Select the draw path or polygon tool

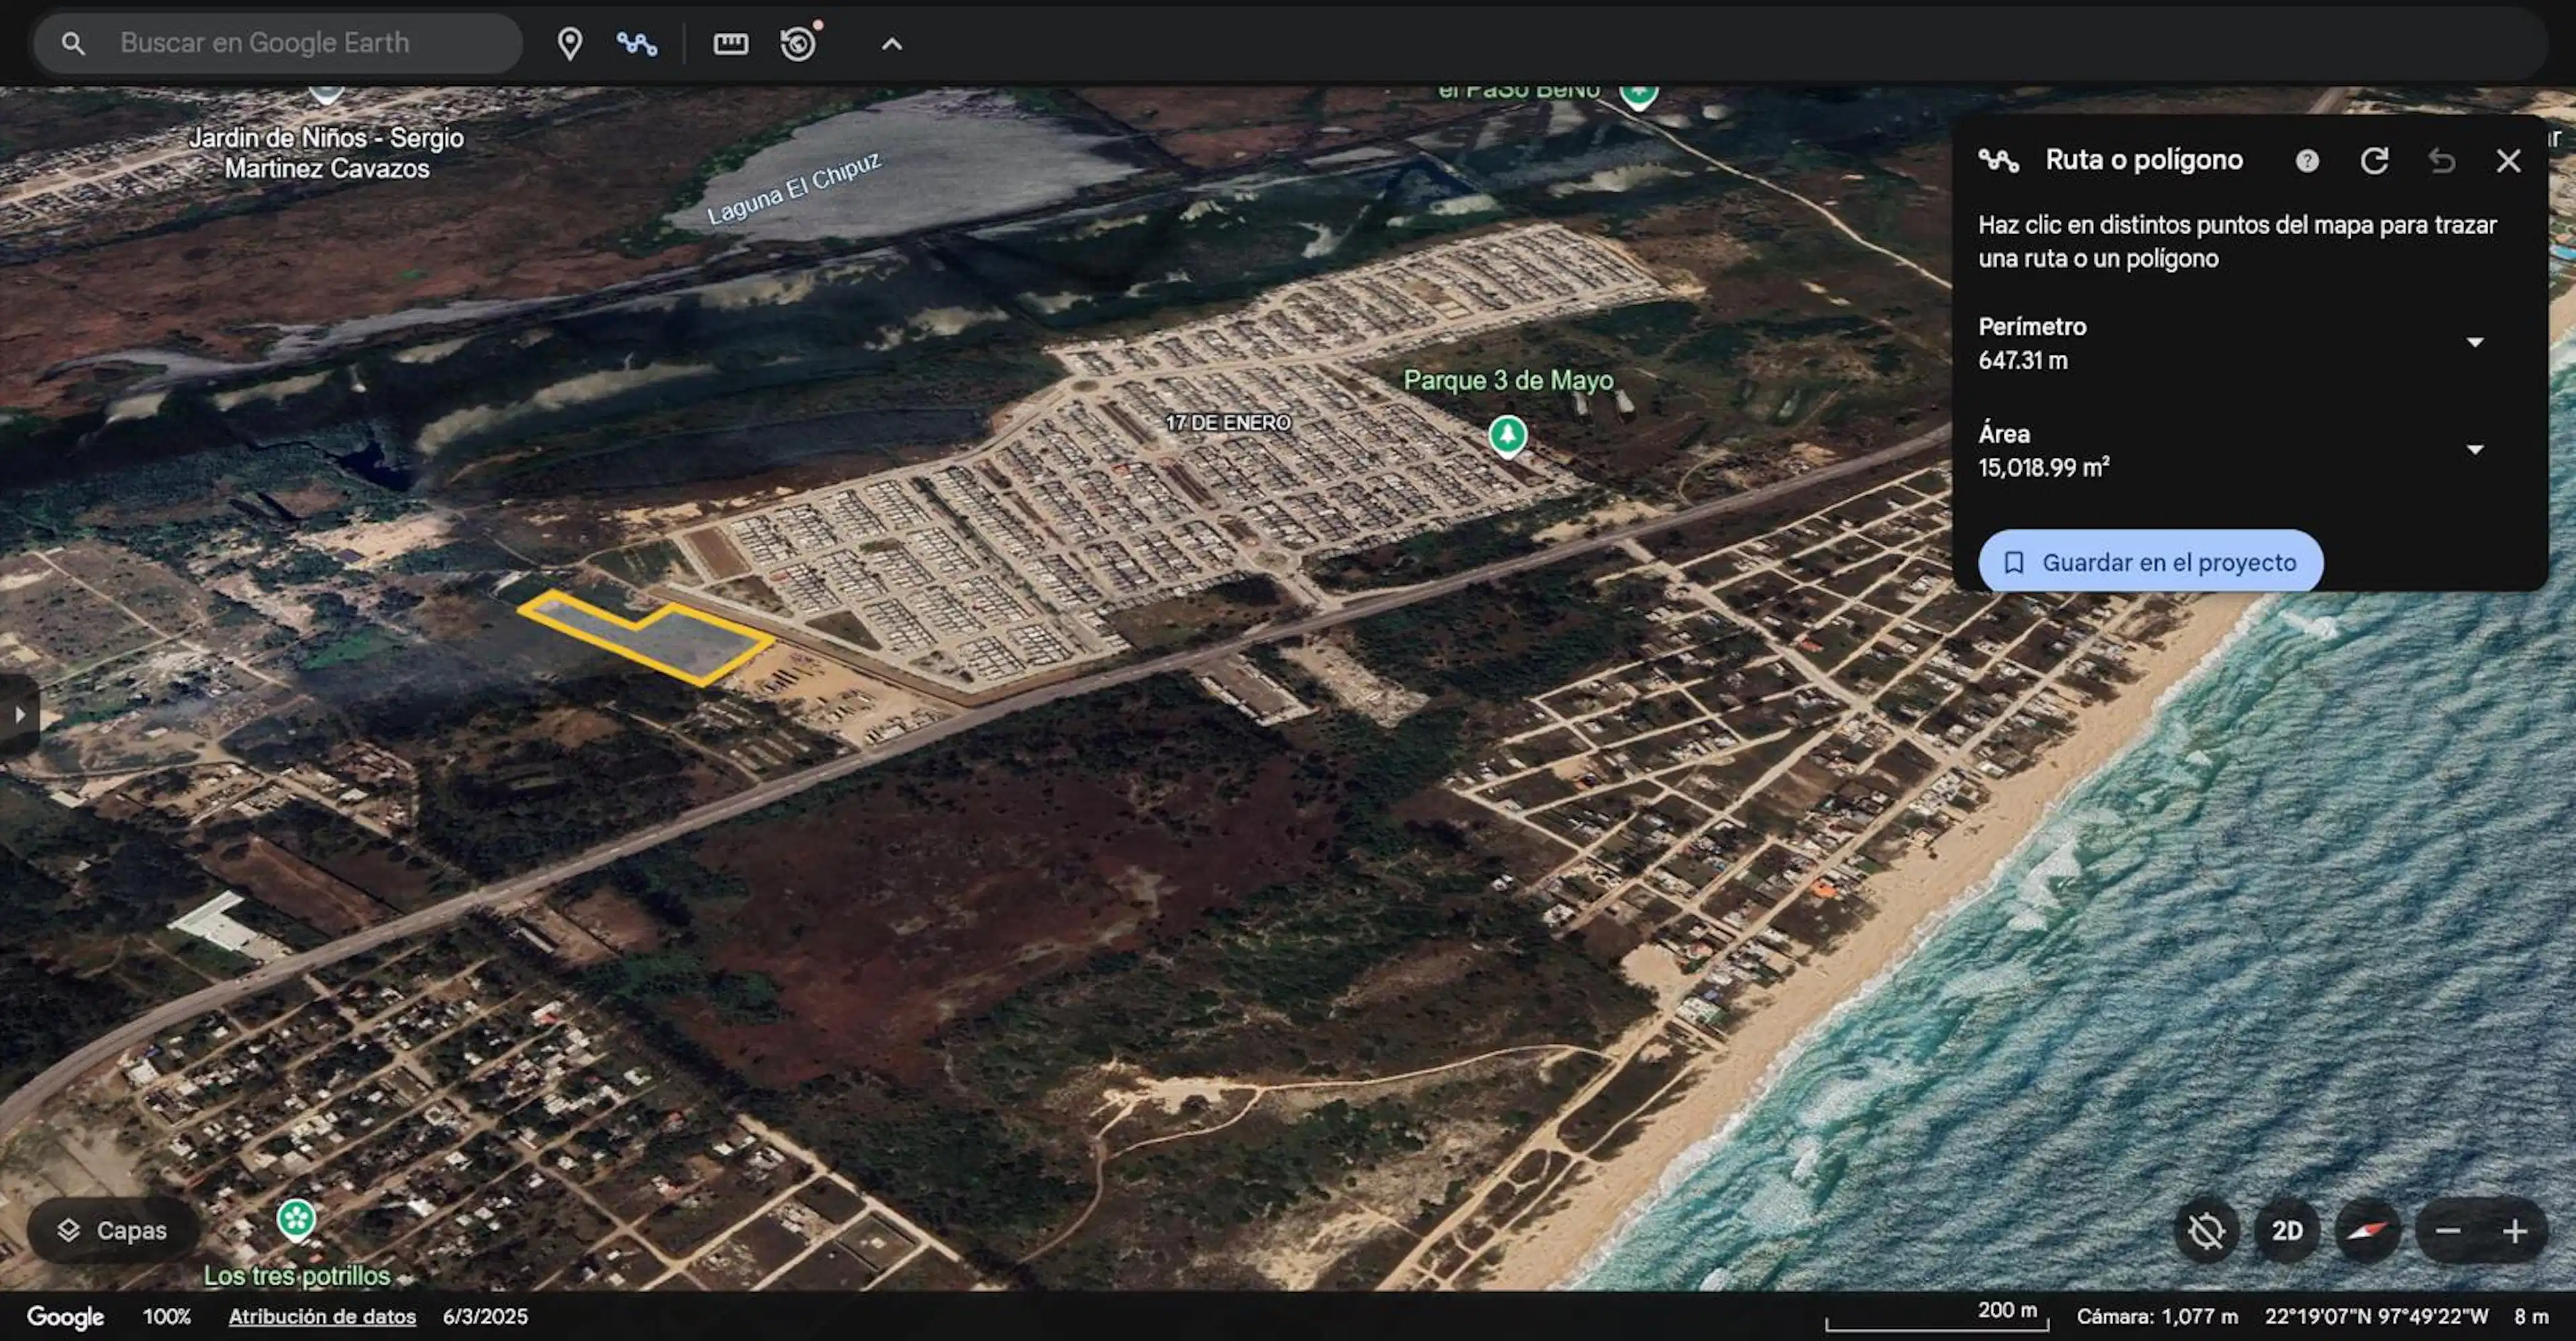[x=637, y=44]
